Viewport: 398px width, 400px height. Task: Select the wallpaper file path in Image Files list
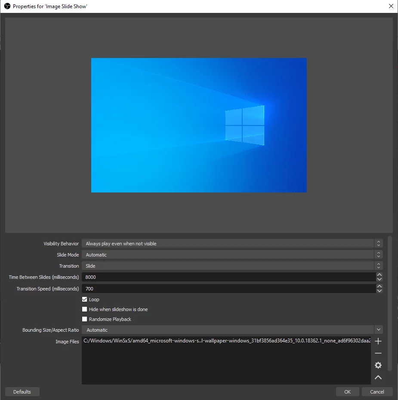(227, 341)
